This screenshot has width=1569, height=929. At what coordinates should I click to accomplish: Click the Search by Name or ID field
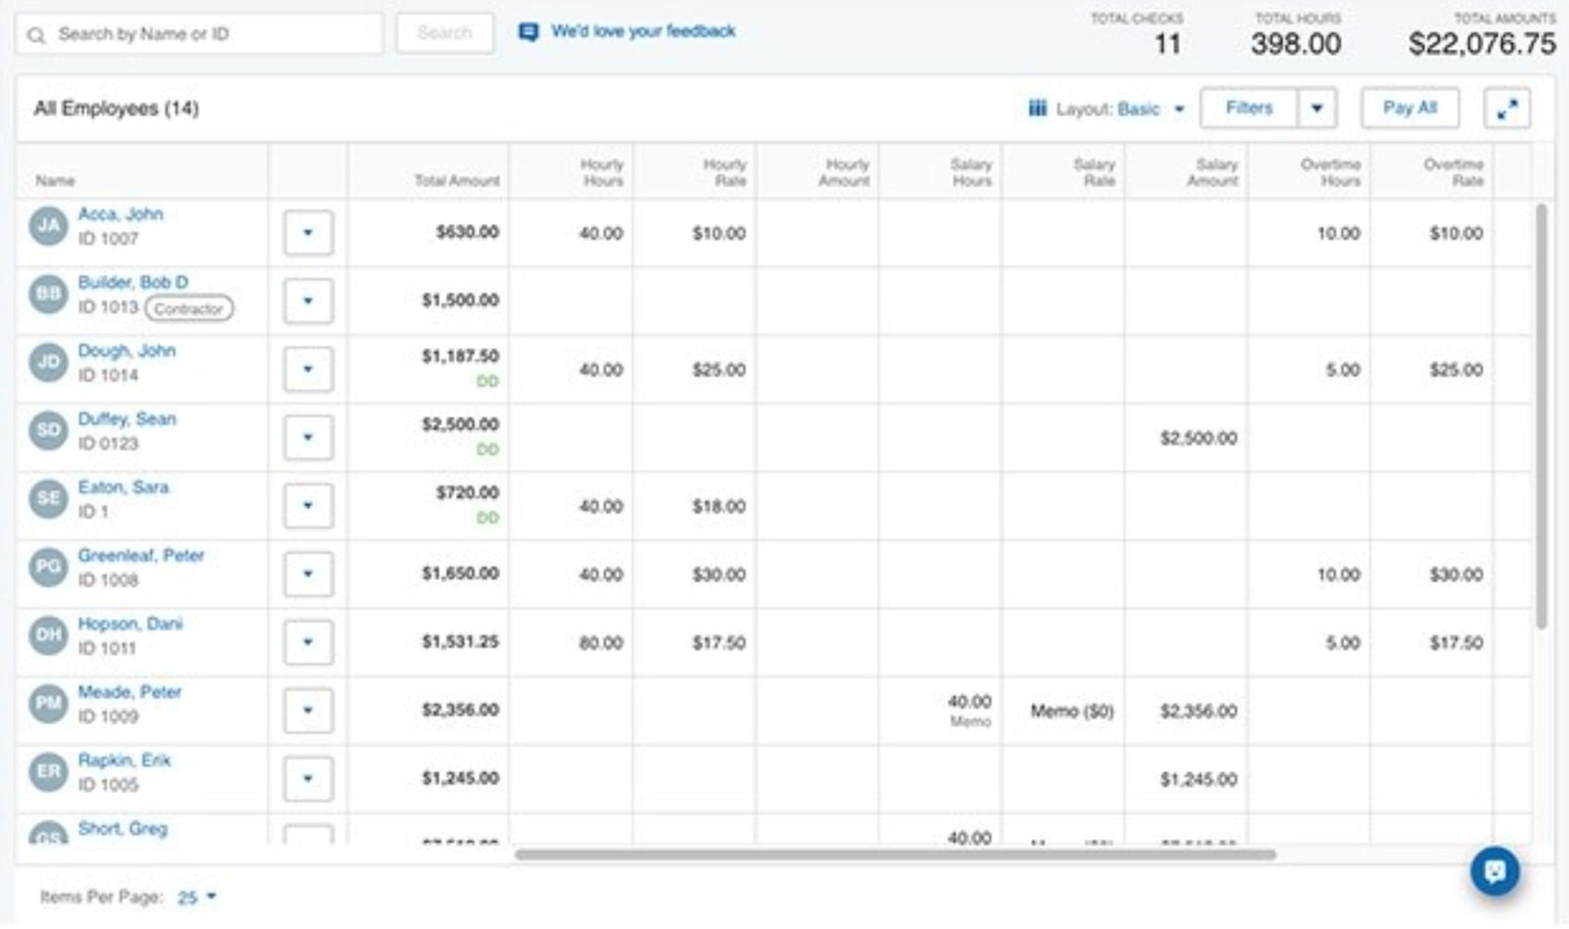(199, 34)
